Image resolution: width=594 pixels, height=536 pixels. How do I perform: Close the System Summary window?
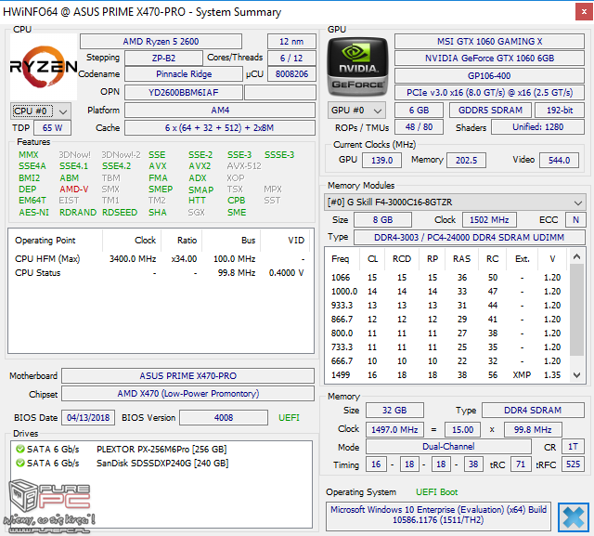(584, 12)
